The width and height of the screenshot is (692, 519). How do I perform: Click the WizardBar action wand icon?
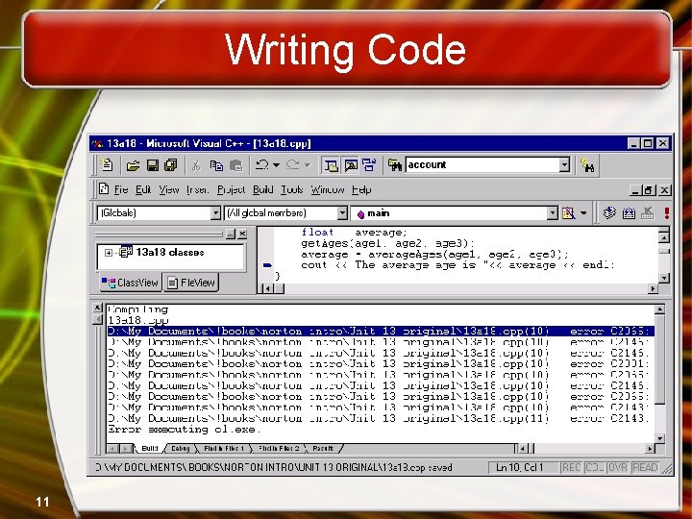pos(569,213)
